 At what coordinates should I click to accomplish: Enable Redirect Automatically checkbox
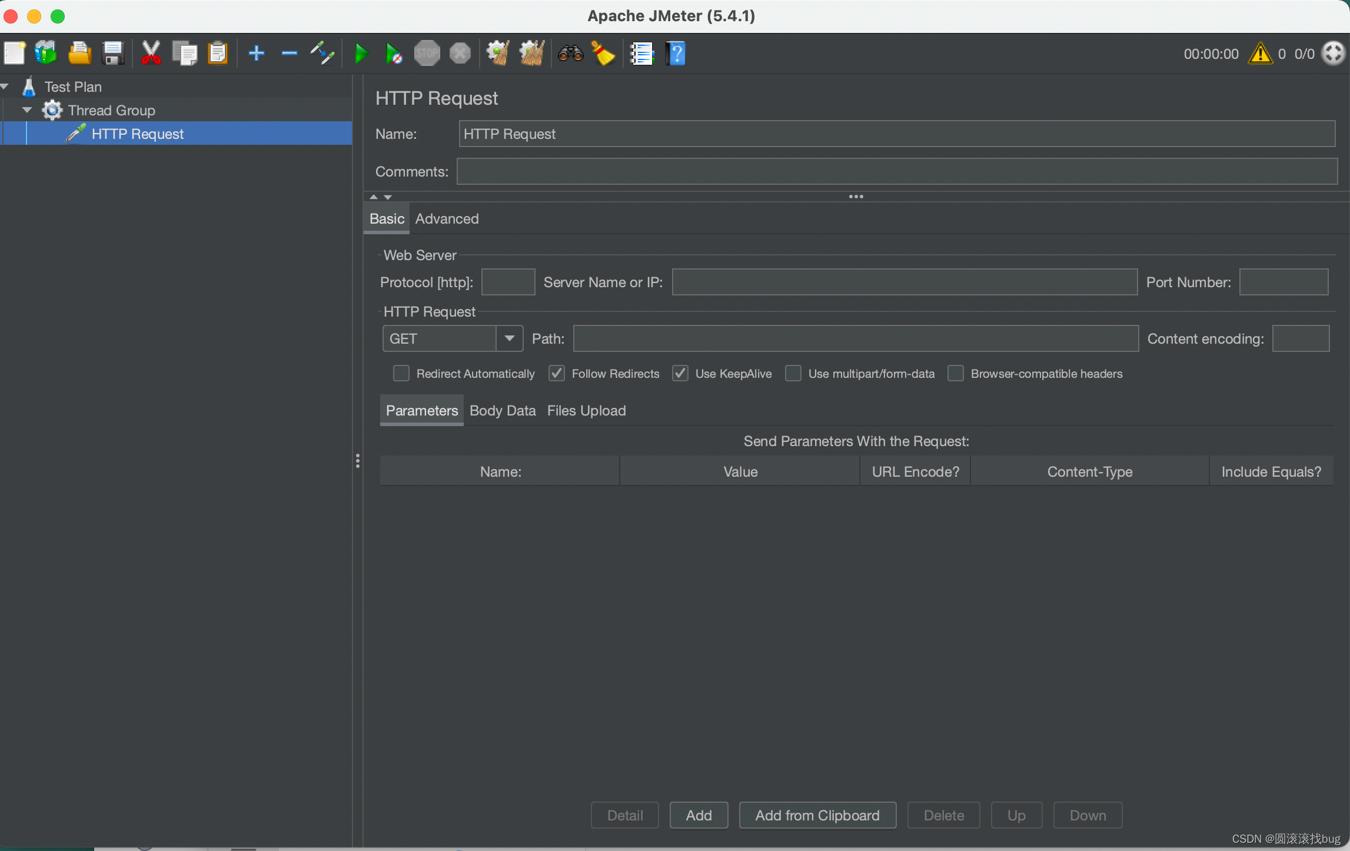(401, 374)
